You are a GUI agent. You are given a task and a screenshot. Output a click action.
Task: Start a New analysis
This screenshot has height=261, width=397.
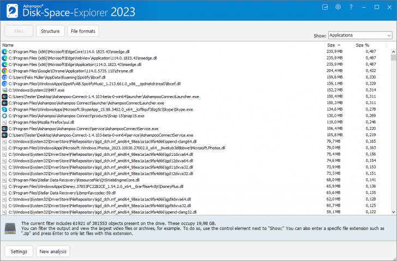(x=53, y=252)
